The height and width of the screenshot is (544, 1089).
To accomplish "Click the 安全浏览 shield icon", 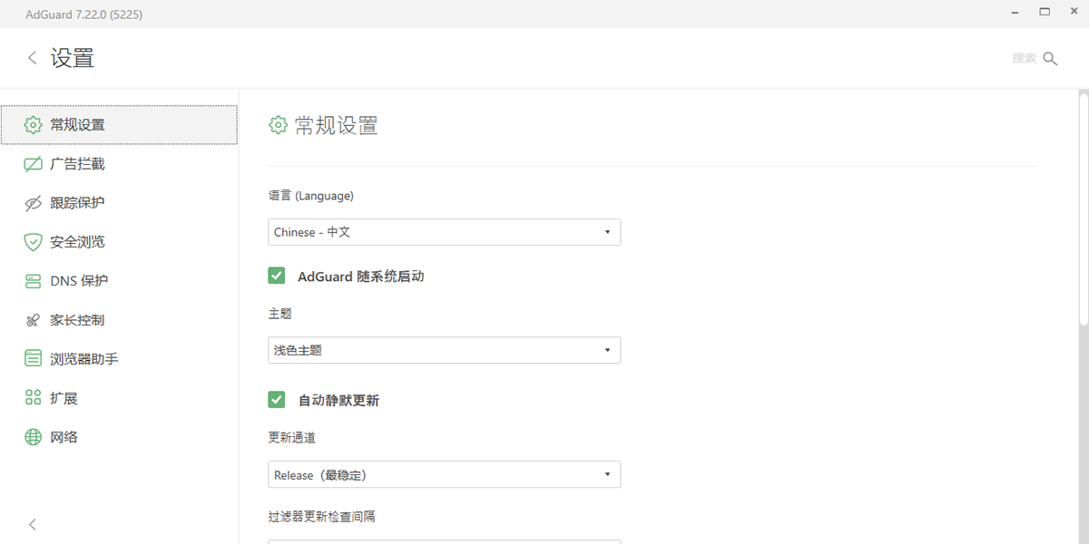I will (x=34, y=242).
